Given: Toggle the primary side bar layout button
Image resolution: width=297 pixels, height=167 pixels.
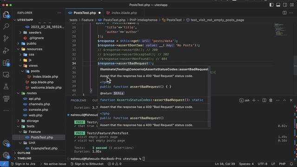Looking at the screenshot, I should (271, 5).
